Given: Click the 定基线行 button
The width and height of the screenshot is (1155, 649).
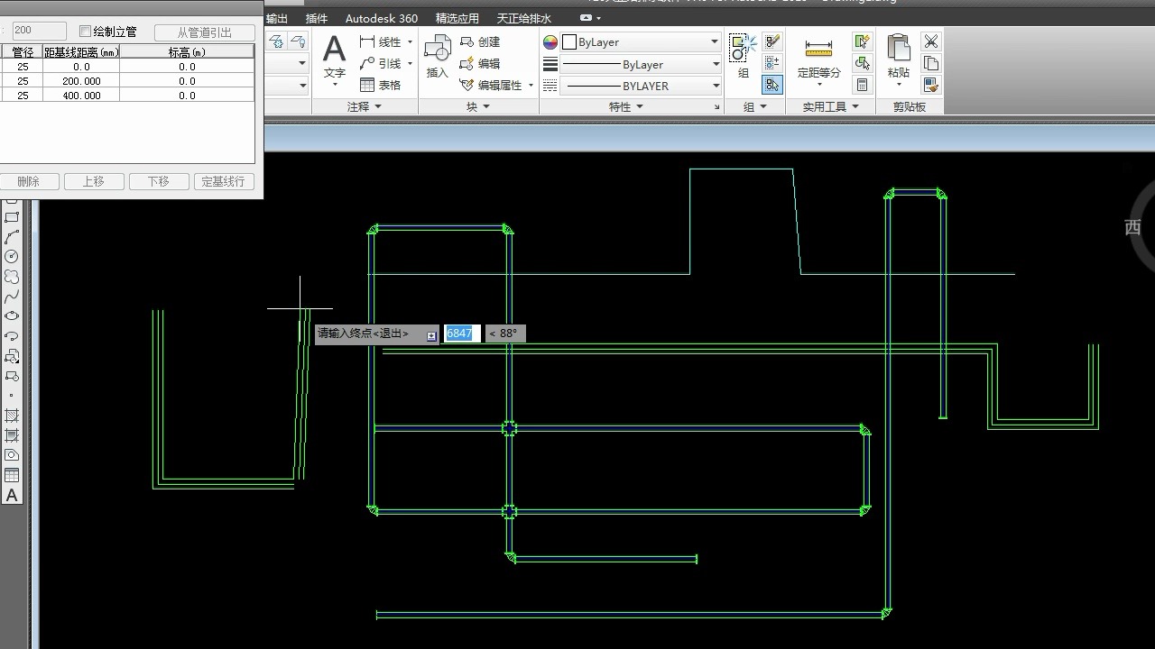Looking at the screenshot, I should click(223, 181).
